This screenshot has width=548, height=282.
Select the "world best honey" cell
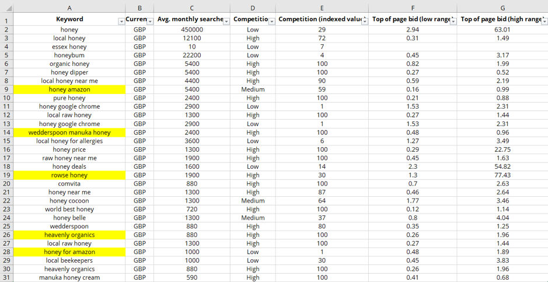point(69,210)
